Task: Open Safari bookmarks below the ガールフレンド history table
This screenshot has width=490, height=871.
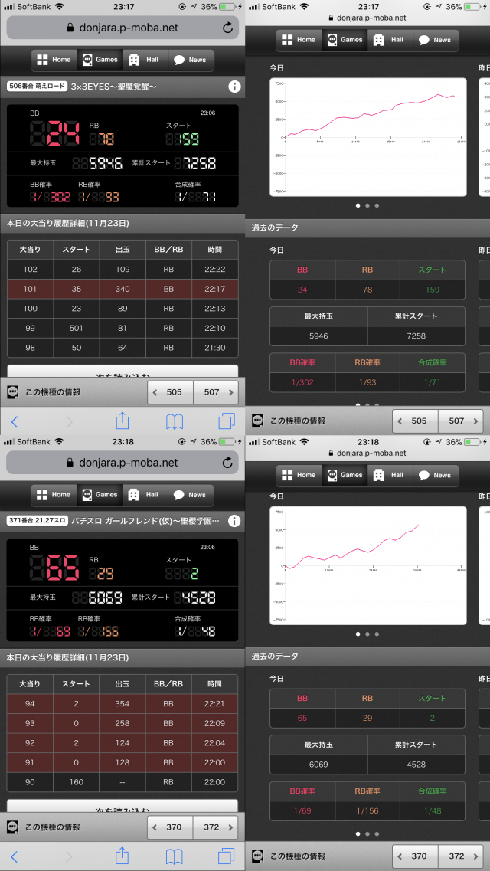Action: pyautogui.click(x=175, y=856)
